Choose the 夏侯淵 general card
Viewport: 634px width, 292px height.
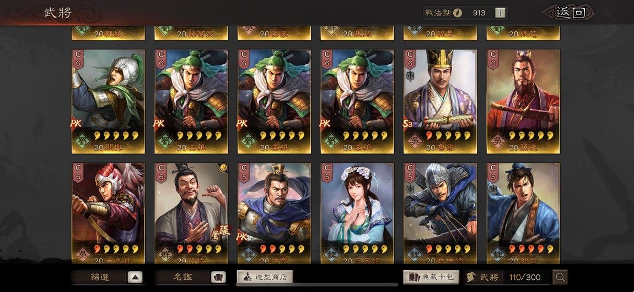coord(440,213)
